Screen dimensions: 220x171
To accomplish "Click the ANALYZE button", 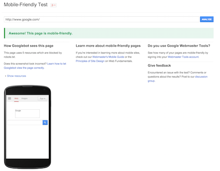I will [207, 19].
